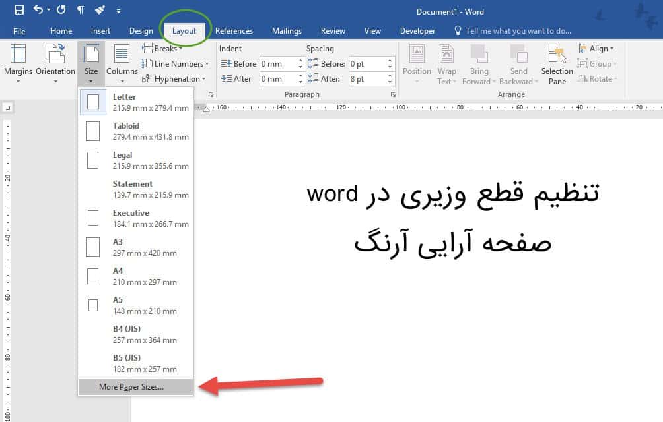Click the Save icon in the title bar
This screenshot has height=422, width=663.
click(x=18, y=10)
